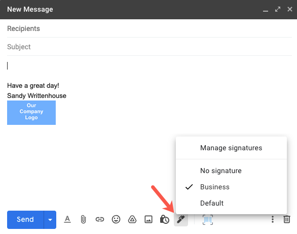Click the 'Sandy Writtenhouse' signature name

37,96
